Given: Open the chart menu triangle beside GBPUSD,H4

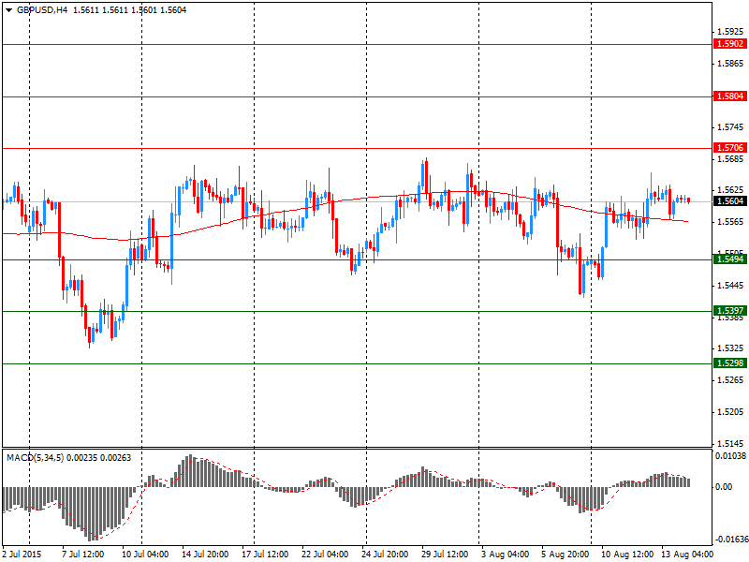Looking at the screenshot, I should (8, 10).
